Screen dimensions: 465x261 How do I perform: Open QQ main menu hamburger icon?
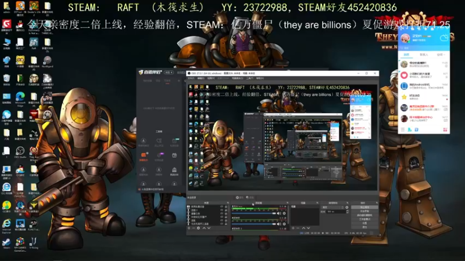402,129
